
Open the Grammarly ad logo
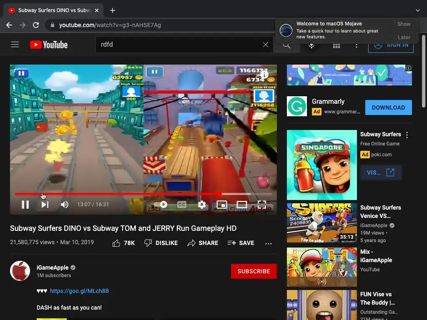point(297,106)
